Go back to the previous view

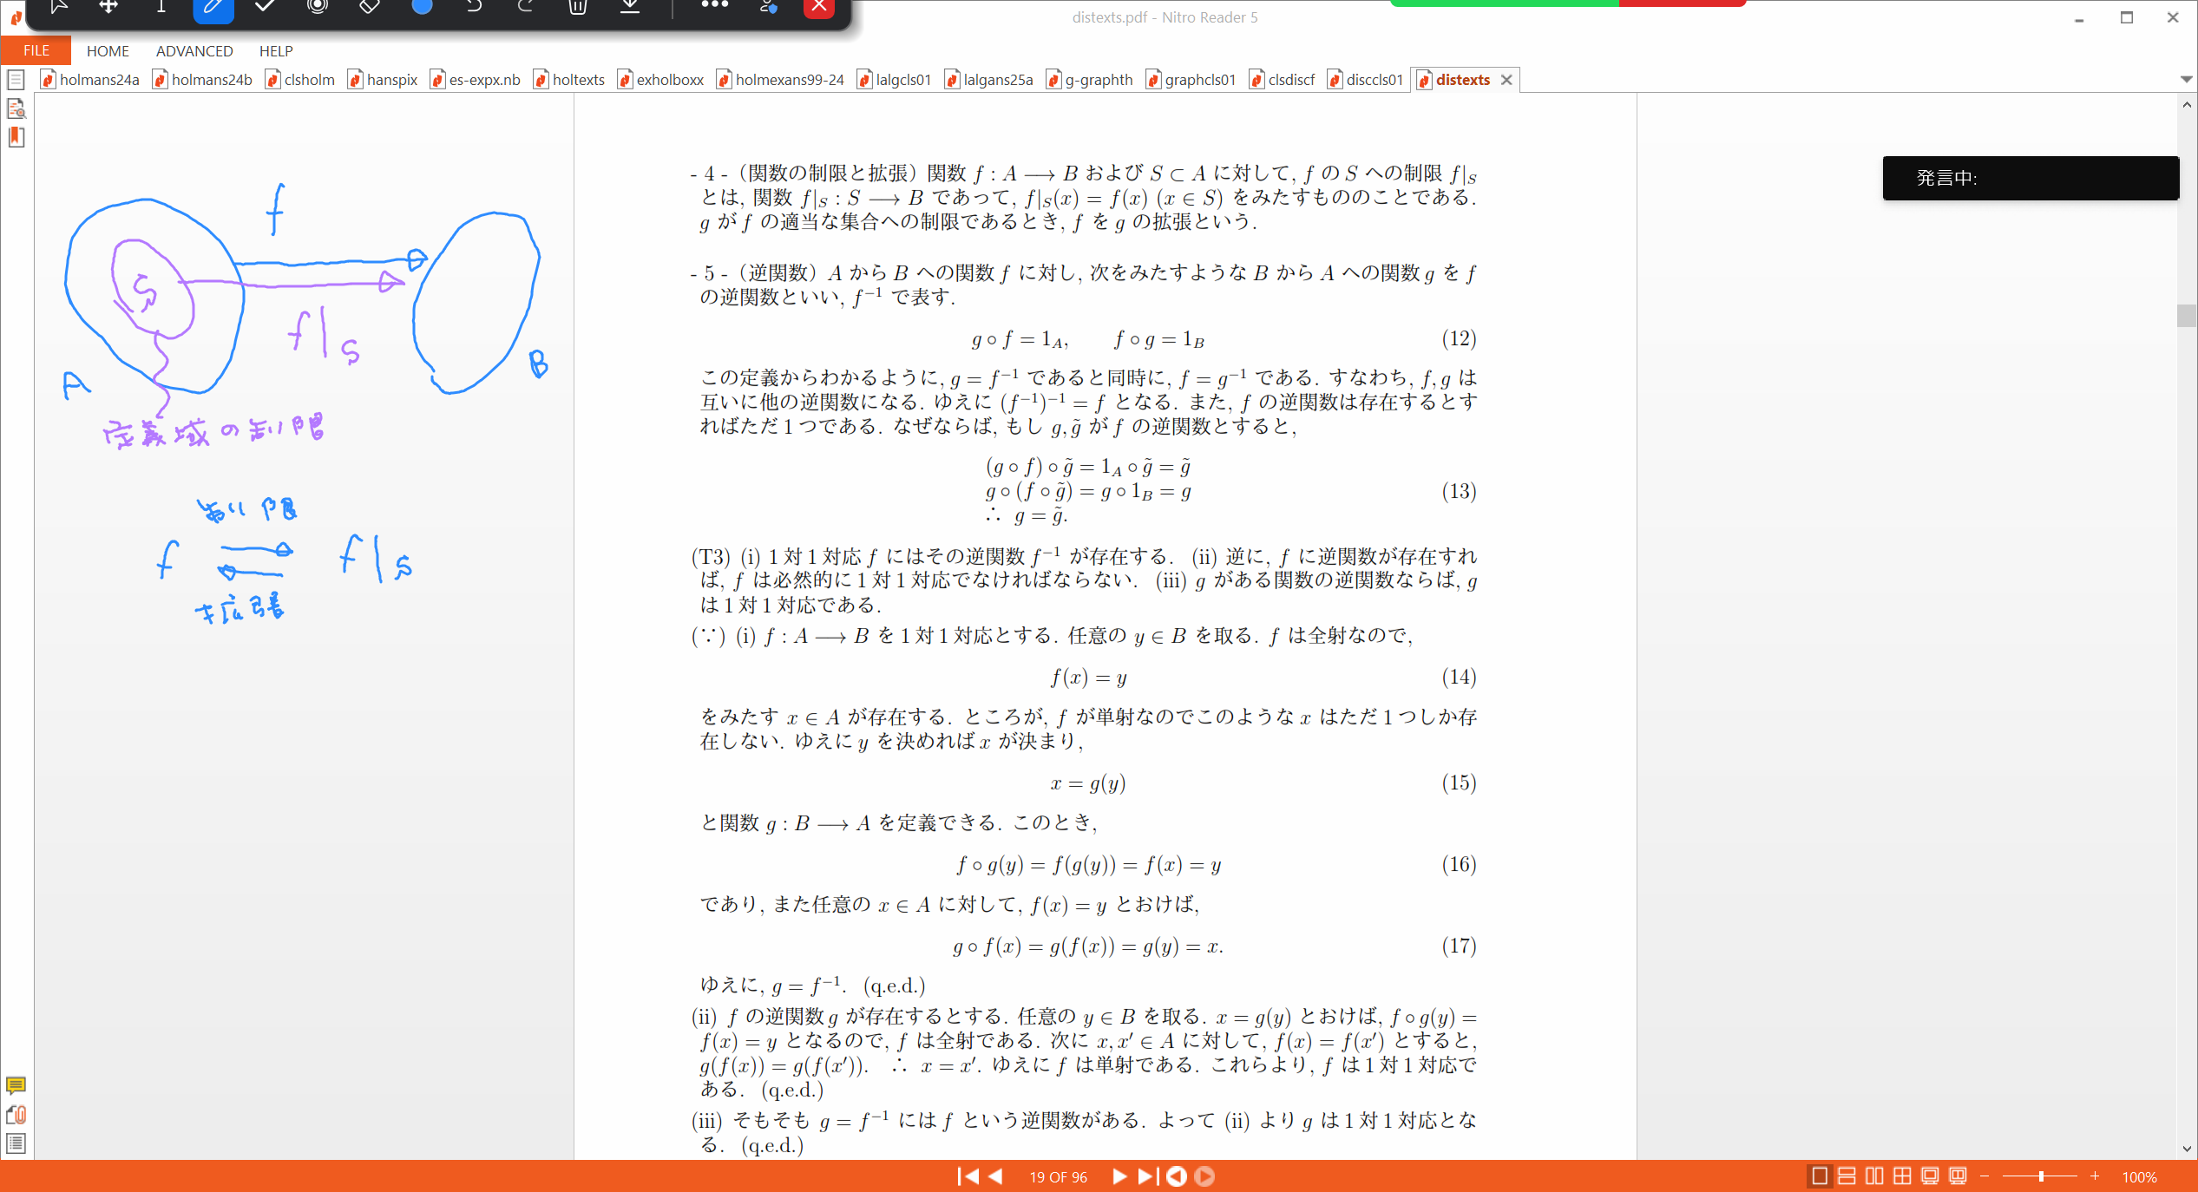coord(1177,1176)
